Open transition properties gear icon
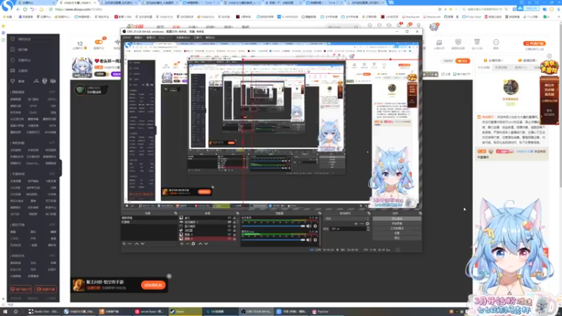 (367, 223)
